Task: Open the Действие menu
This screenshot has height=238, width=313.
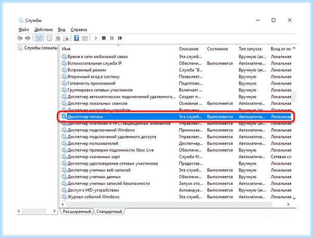Action: point(43,30)
